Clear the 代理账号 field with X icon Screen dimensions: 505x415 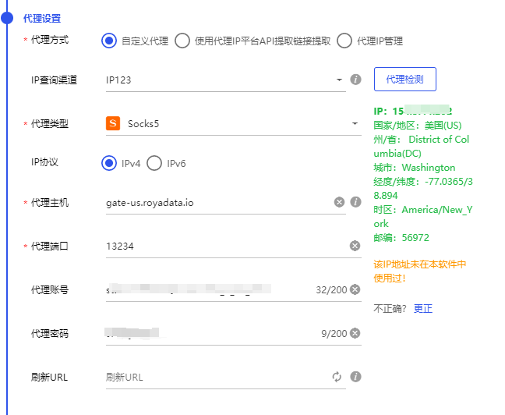[x=355, y=289]
